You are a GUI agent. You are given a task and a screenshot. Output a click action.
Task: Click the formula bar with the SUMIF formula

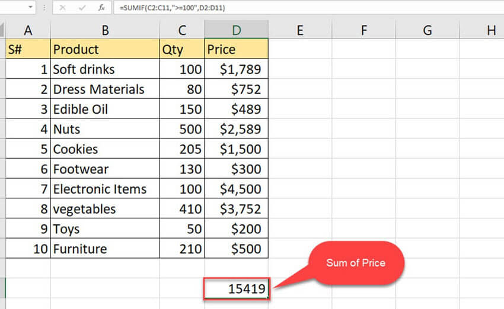(296, 8)
